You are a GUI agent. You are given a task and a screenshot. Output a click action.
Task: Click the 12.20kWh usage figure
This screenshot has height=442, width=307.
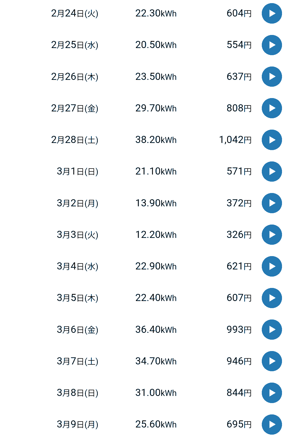pyautogui.click(x=156, y=235)
